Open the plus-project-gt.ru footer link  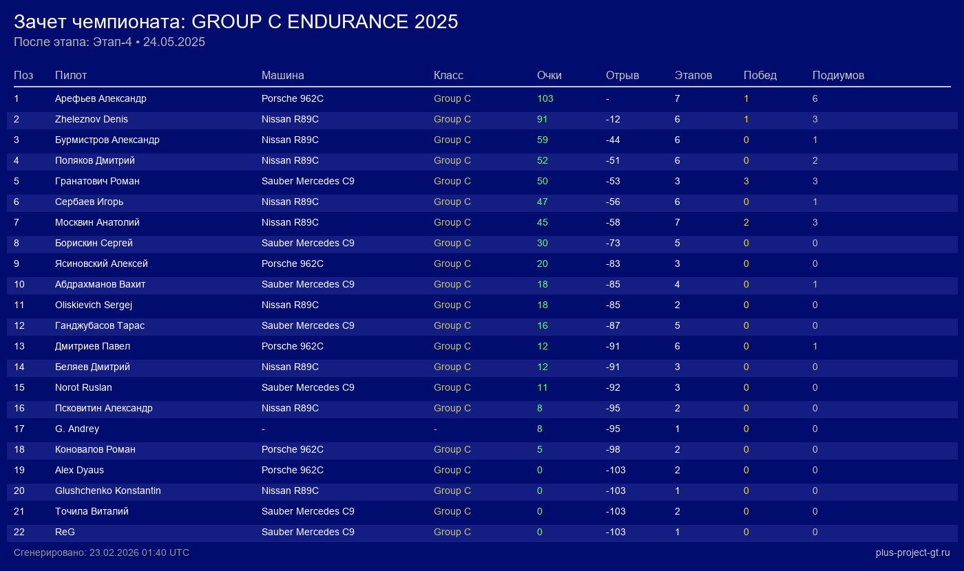(x=912, y=552)
